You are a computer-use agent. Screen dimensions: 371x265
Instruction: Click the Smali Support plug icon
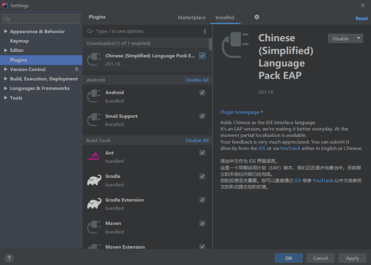94,120
